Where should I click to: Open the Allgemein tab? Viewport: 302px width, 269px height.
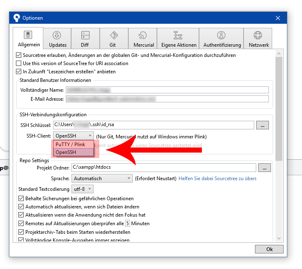tap(28, 38)
